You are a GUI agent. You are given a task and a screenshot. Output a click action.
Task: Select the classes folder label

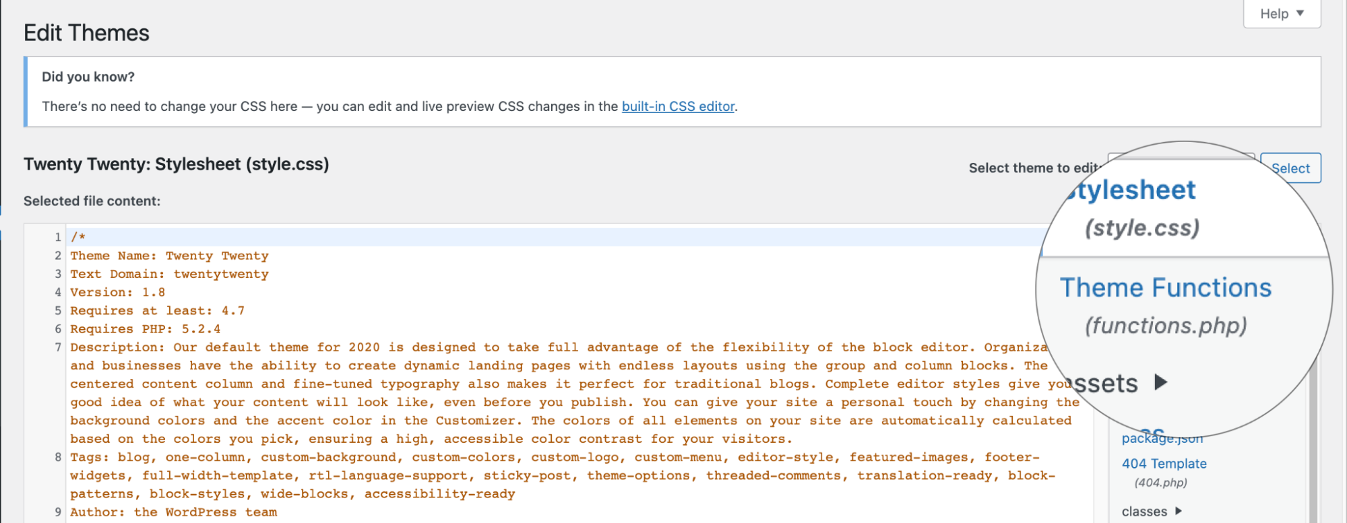tap(1144, 512)
